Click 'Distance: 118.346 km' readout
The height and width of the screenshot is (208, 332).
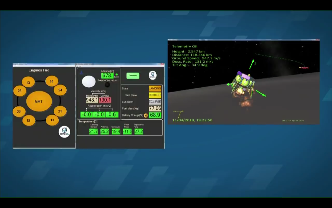192,55
